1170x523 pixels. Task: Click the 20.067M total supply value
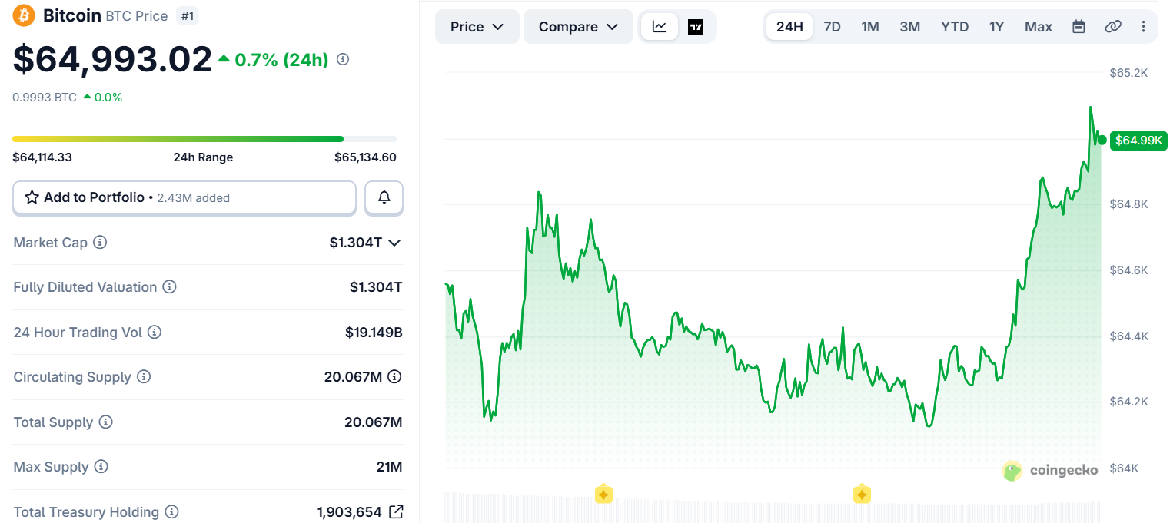tap(373, 422)
